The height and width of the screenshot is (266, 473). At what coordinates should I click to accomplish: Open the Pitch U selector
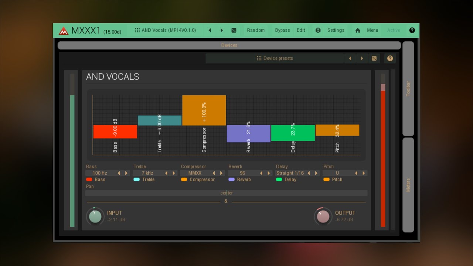[x=337, y=173]
